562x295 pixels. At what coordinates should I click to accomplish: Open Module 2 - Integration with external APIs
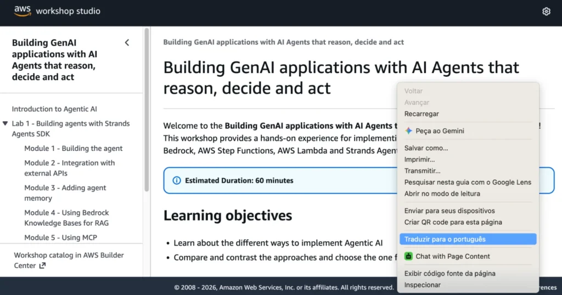[x=70, y=168]
